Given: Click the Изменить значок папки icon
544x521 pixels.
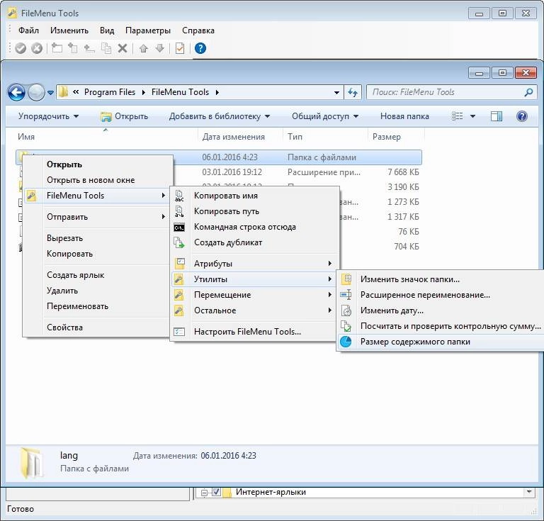Looking at the screenshot, I should pos(346,279).
